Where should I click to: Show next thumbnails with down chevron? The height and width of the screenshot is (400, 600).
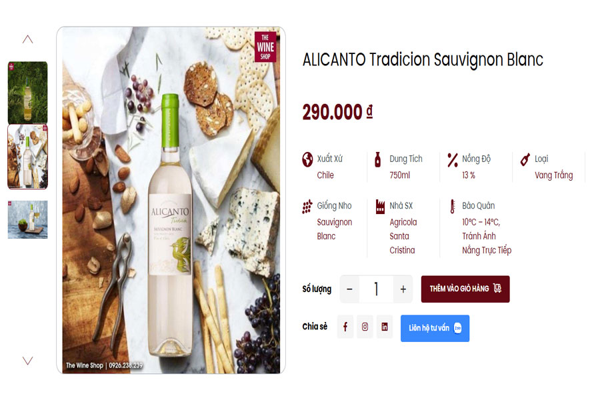[x=27, y=361]
